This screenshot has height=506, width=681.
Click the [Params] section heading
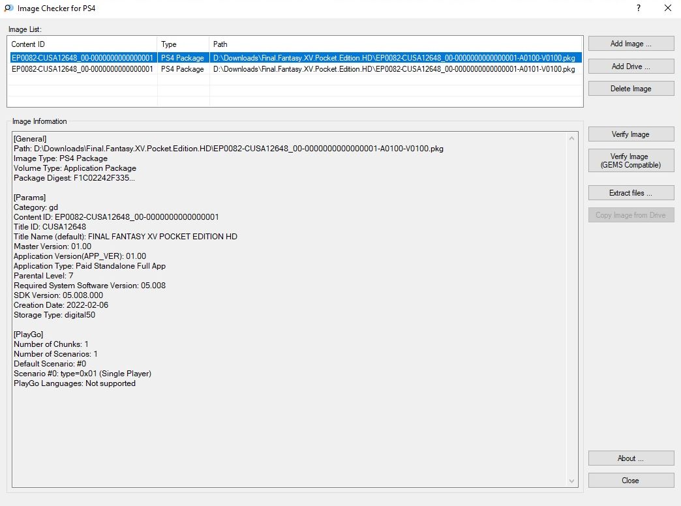(29, 198)
